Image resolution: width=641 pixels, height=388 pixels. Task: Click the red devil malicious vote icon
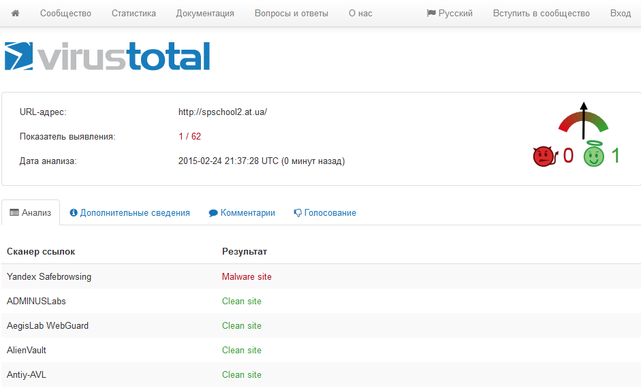click(545, 156)
